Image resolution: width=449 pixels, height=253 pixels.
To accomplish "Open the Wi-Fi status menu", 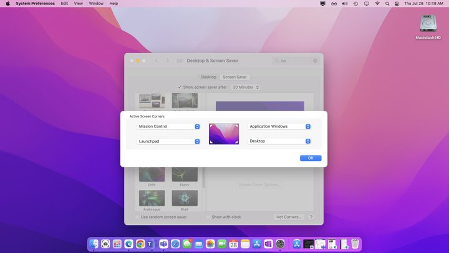I will pos(377,4).
